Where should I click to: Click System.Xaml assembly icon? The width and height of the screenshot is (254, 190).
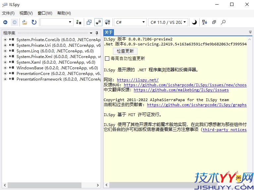point(12,62)
